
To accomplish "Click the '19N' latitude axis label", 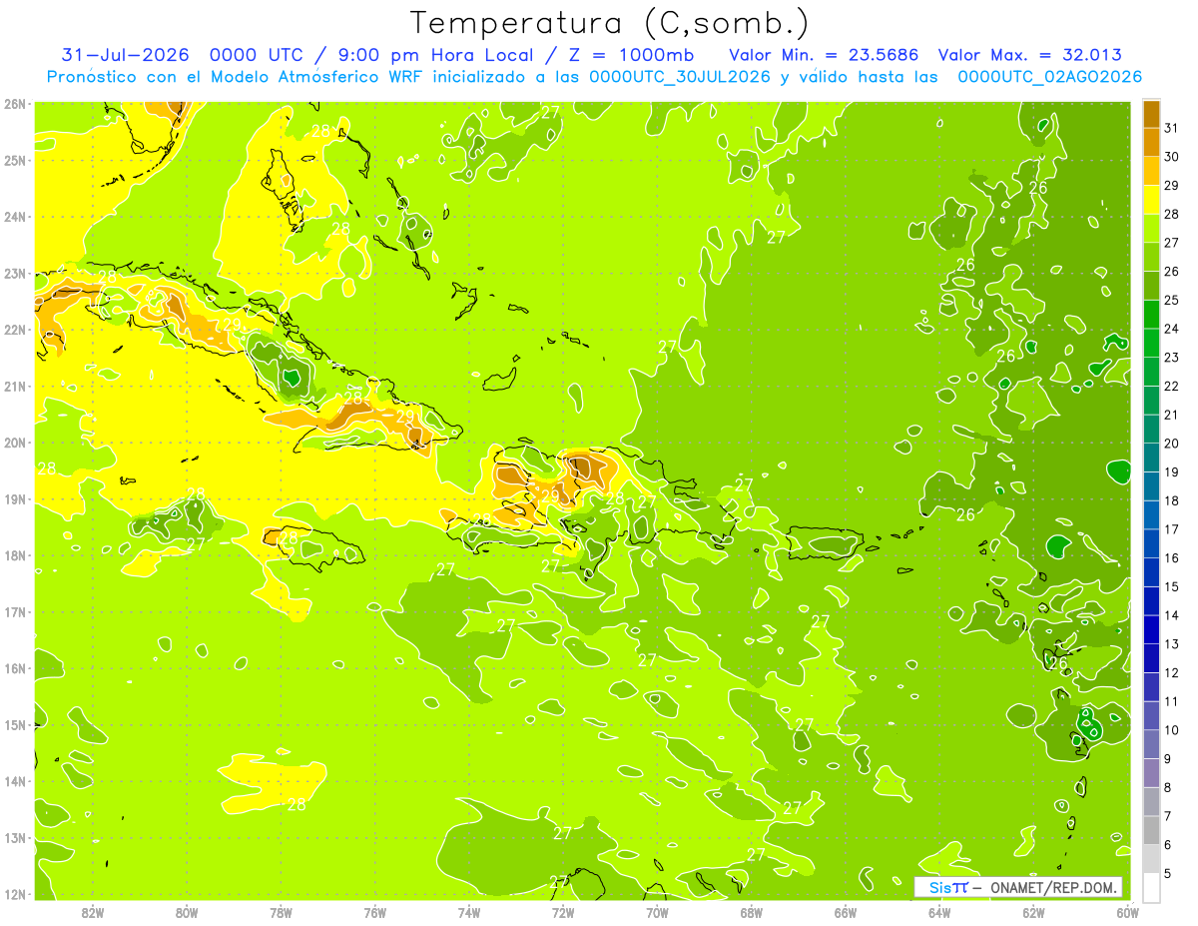I will click(14, 499).
